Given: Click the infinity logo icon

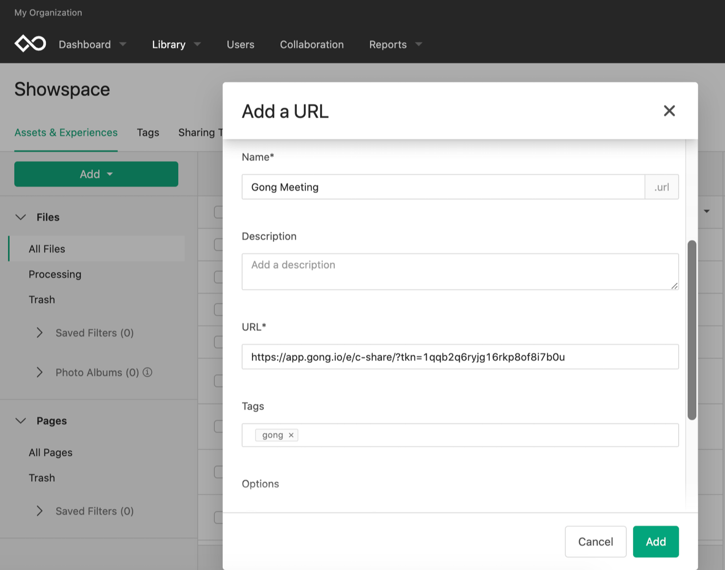Looking at the screenshot, I should coord(30,44).
